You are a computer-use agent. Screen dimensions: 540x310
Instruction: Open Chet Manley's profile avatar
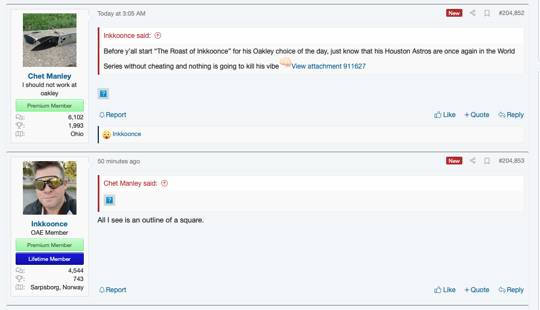(x=50, y=40)
